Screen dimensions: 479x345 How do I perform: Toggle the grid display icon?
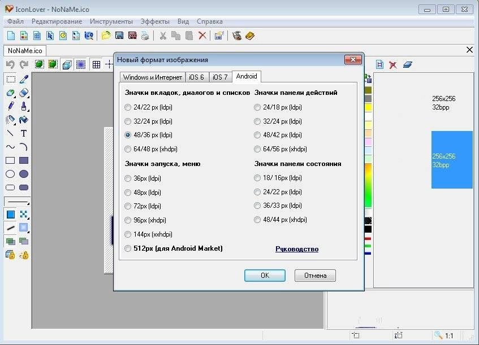96,64
